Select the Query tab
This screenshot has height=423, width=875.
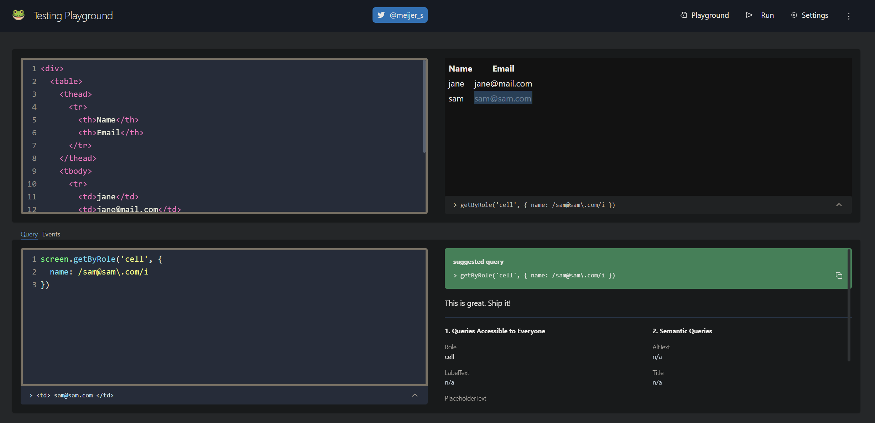point(29,234)
